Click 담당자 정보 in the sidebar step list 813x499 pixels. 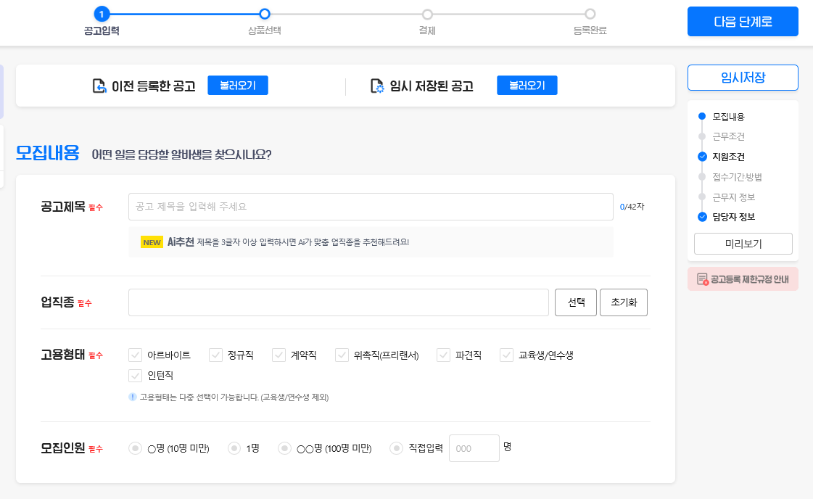click(729, 215)
